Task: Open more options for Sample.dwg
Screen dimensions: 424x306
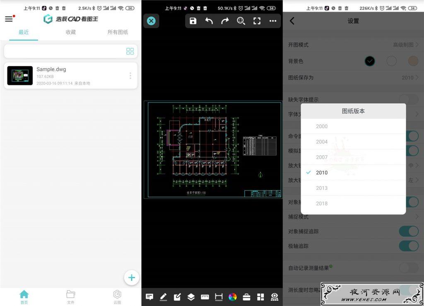Action: pyautogui.click(x=130, y=76)
